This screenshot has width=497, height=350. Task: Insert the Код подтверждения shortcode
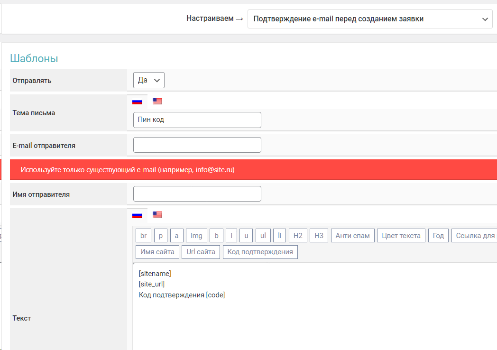point(260,252)
